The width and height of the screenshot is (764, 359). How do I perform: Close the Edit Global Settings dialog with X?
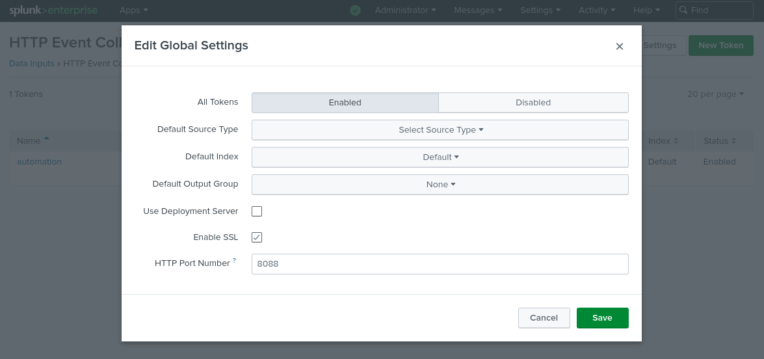(619, 46)
